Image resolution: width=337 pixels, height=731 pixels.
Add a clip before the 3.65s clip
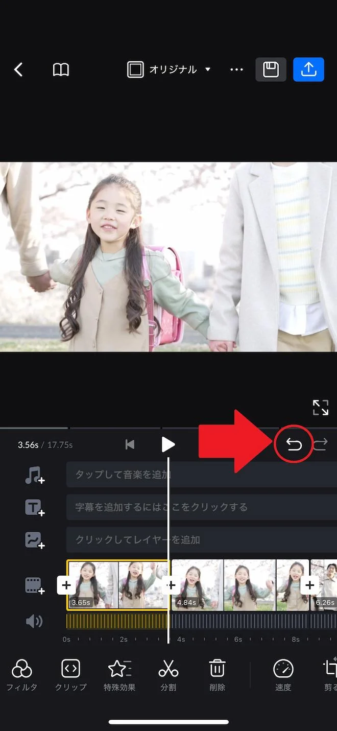tap(66, 585)
